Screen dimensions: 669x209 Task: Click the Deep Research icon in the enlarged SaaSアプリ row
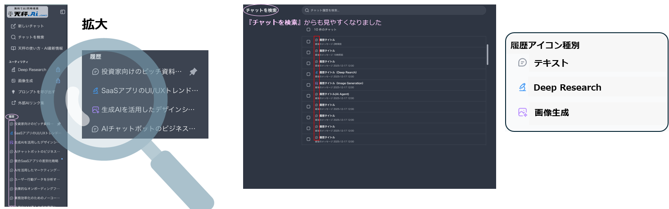[x=95, y=91]
